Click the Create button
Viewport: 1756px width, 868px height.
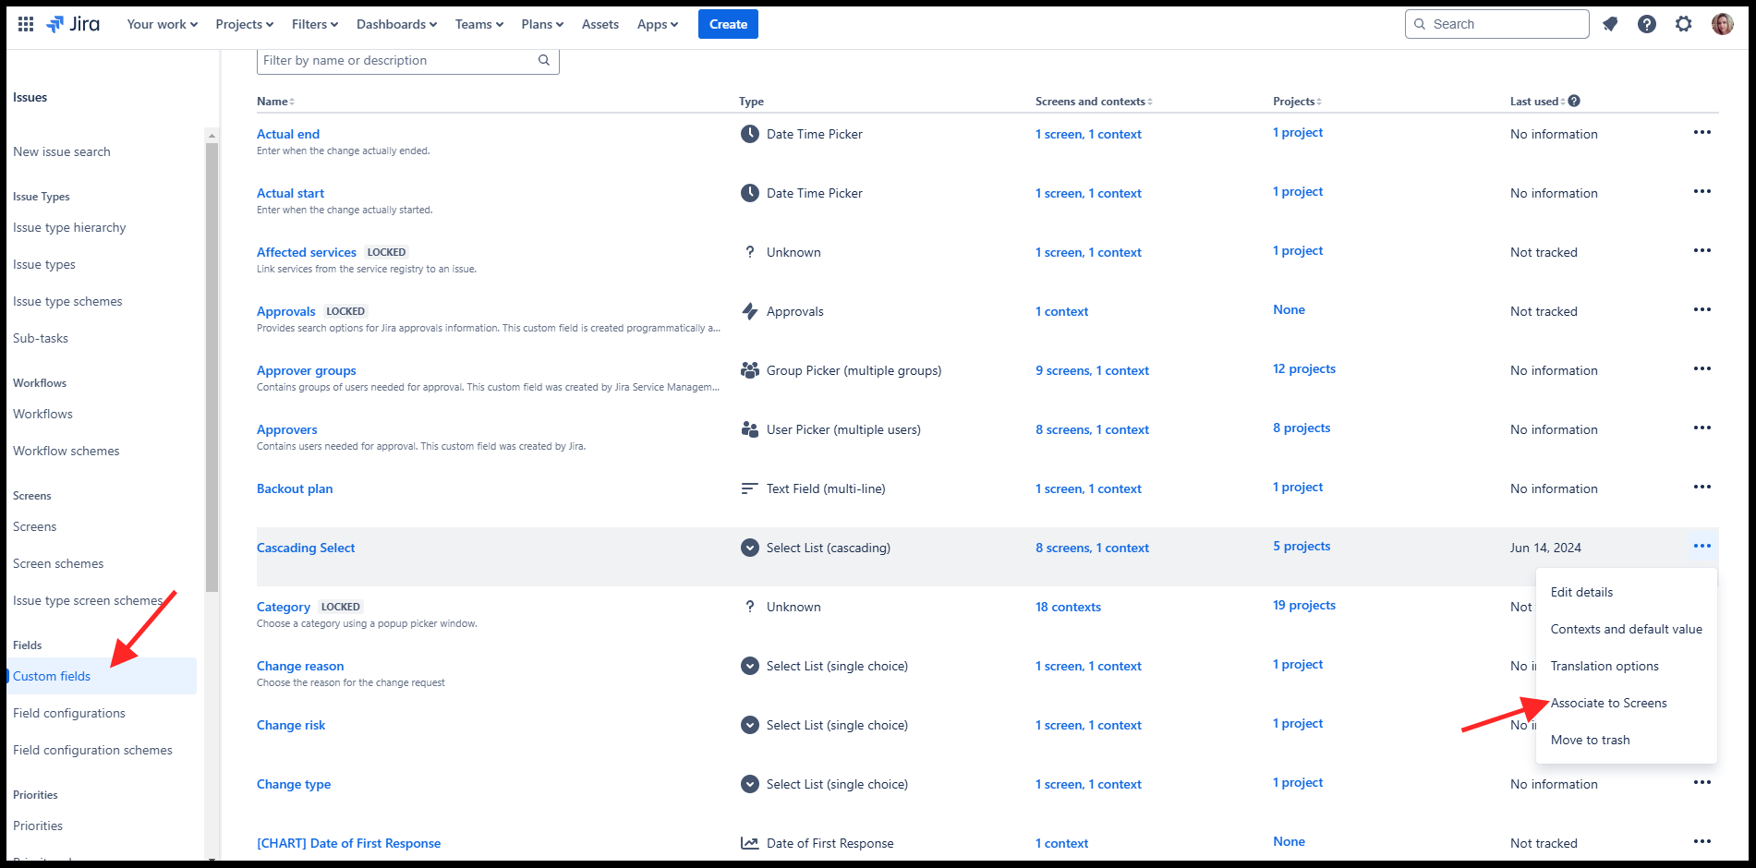728,24
